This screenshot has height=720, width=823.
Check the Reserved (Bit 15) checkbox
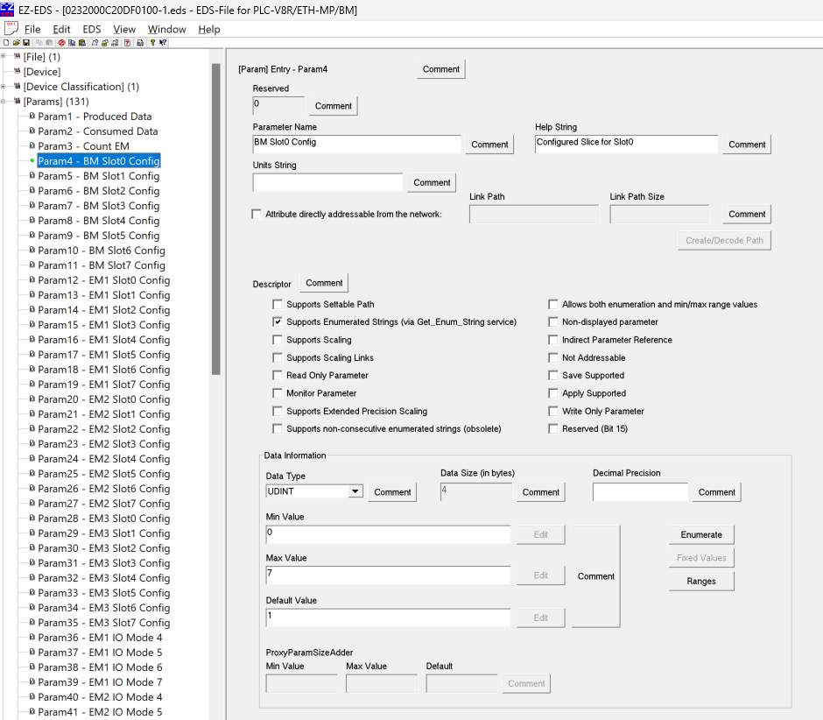click(x=552, y=429)
